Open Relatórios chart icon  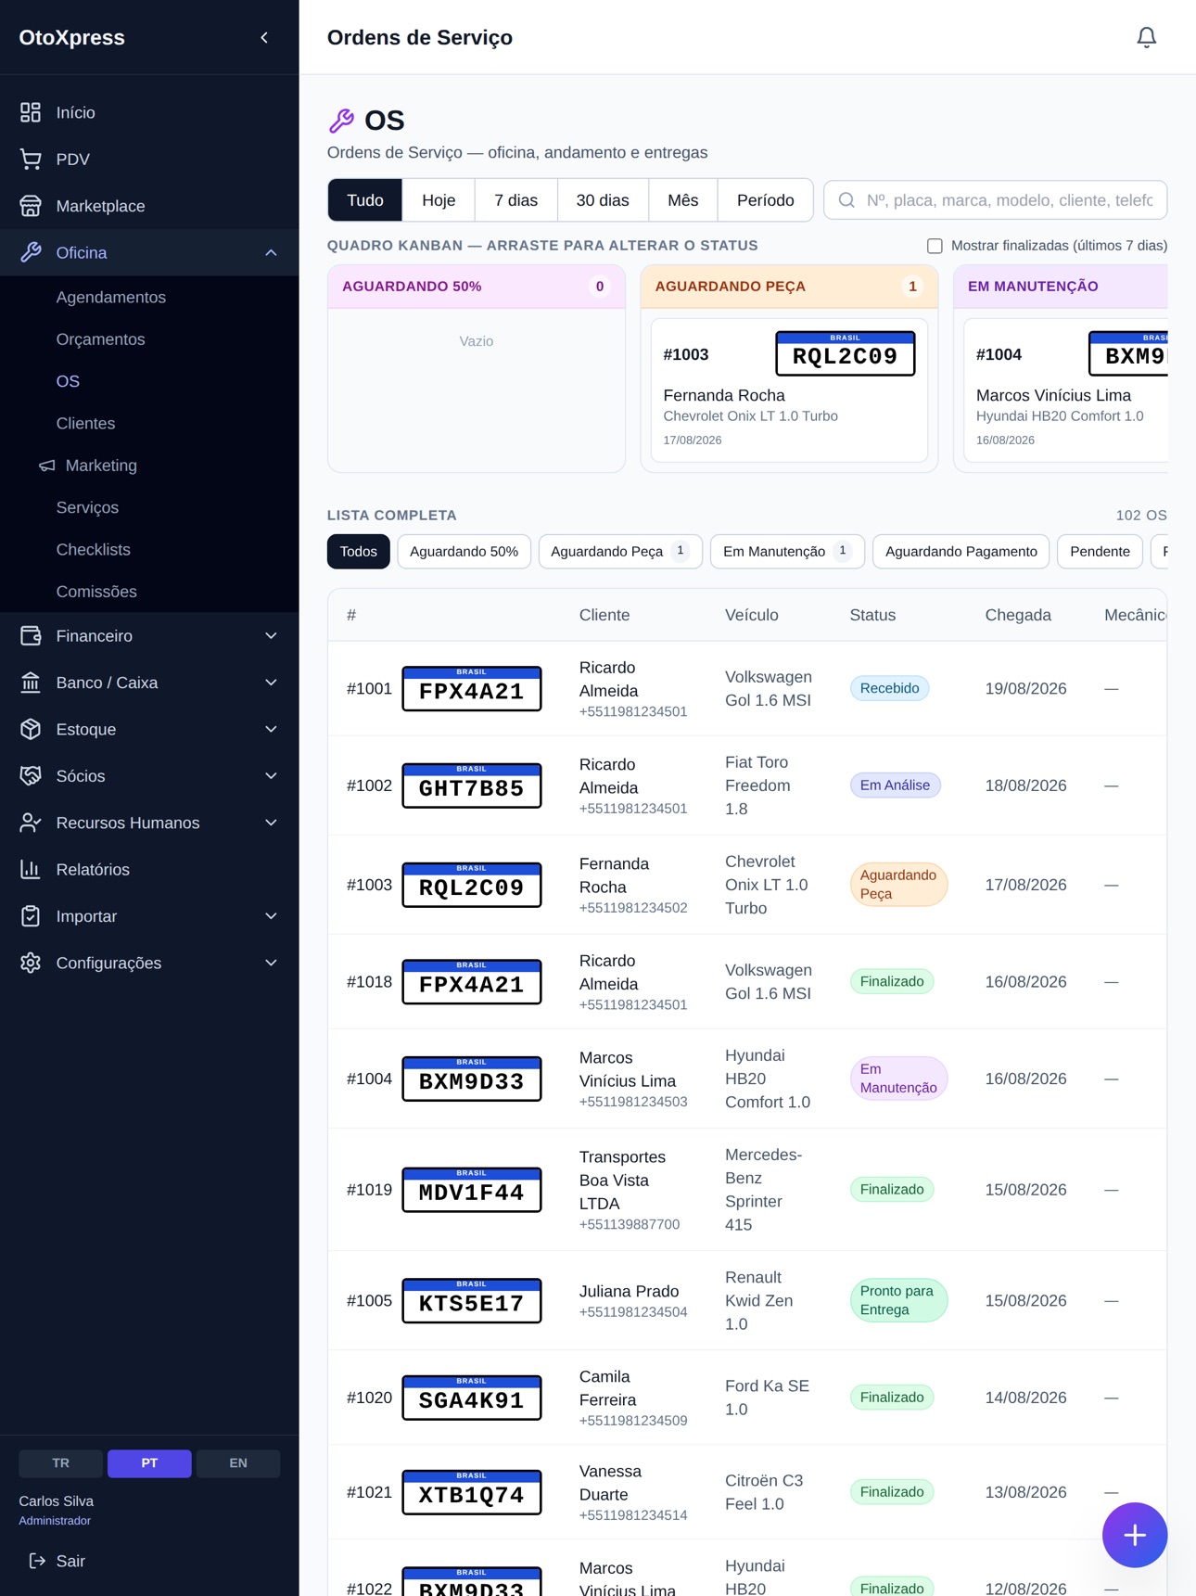[31, 870]
